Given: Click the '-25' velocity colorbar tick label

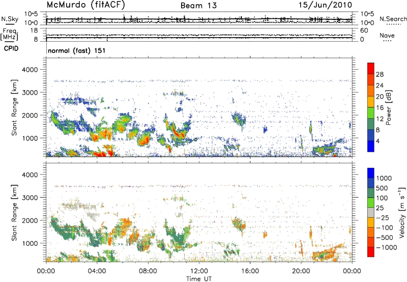Looking at the screenshot, I should (383, 217).
